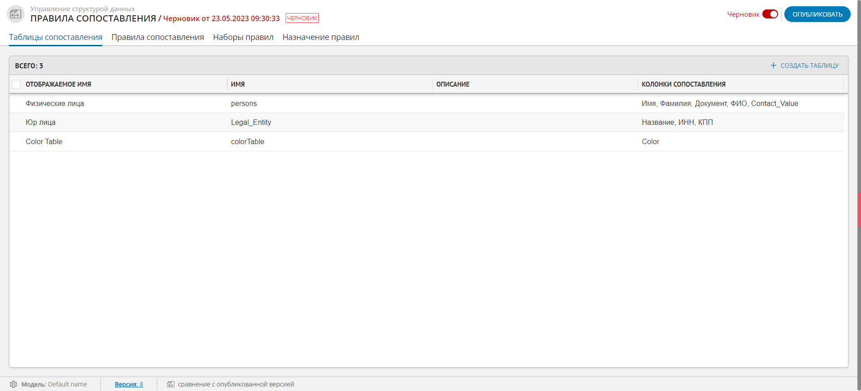The width and height of the screenshot is (861, 391).
Task: Check the select-all checkbox in header
Action: (x=17, y=84)
